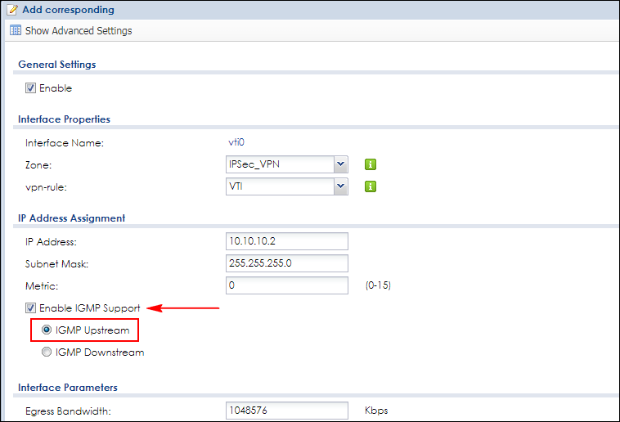
Task: Choose the IGMP Downstream option
Action: (46, 352)
